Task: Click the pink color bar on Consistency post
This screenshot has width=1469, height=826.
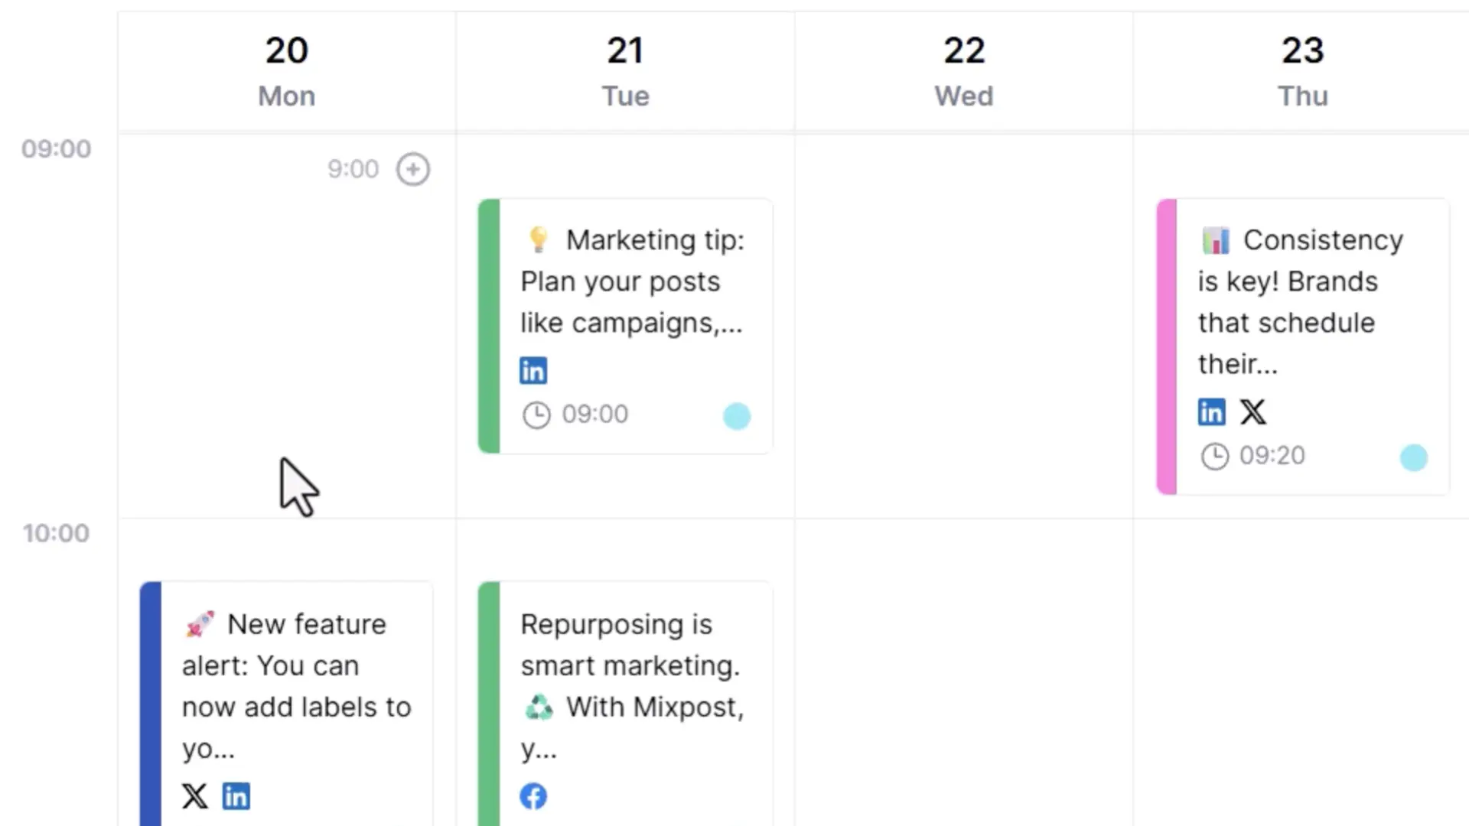Action: (1164, 344)
